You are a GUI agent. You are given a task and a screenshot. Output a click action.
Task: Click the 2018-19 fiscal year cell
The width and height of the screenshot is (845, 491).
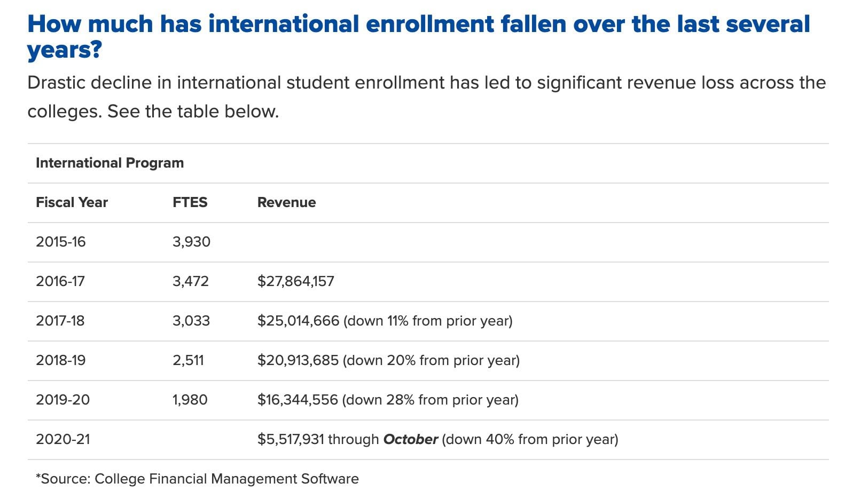[x=60, y=360]
